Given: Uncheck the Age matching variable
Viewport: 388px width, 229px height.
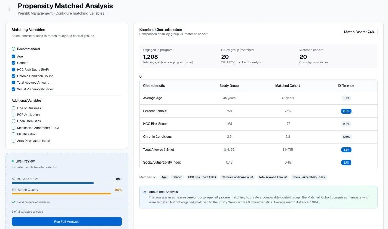Looking at the screenshot, I should [13, 56].
